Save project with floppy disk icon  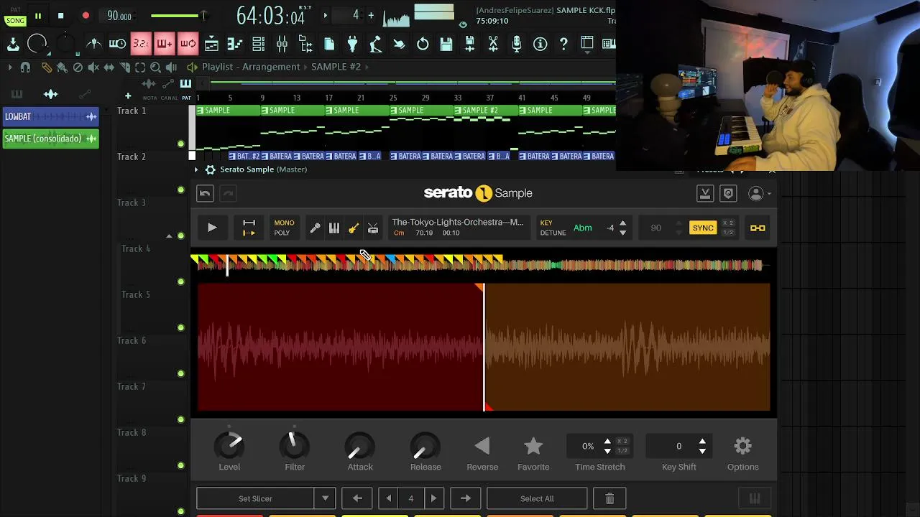(x=446, y=44)
